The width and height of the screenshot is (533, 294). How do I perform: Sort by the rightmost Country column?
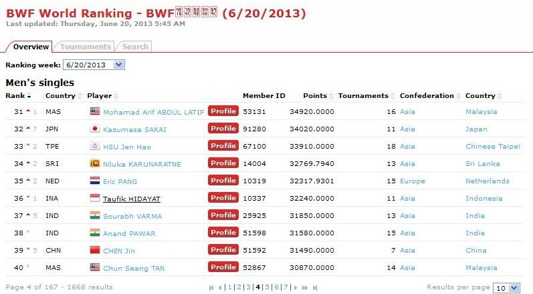[x=484, y=96]
